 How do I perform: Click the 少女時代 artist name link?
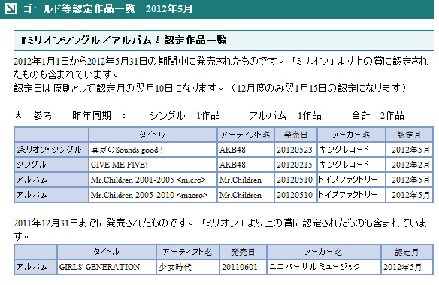[175, 267]
